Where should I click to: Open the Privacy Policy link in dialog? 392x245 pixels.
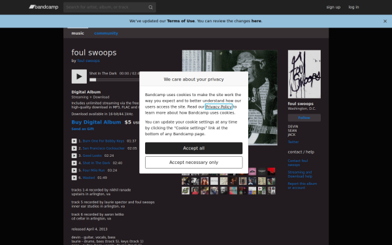tap(218, 106)
